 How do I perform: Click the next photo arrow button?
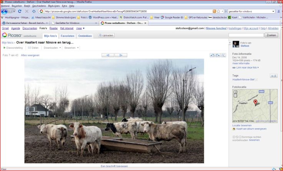[x=121, y=55]
